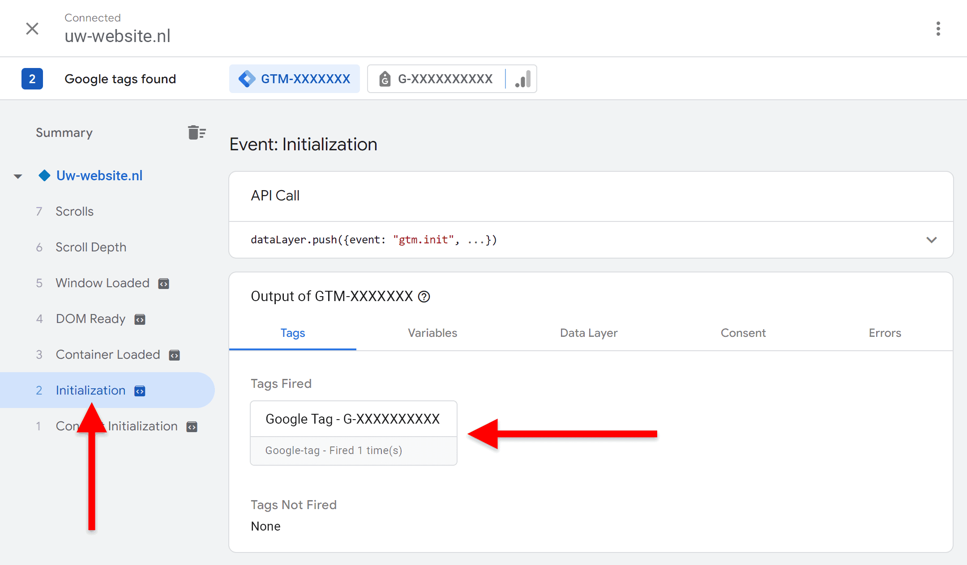Select the Container Loaded event
Image resolution: width=967 pixels, height=565 pixels.
[107, 354]
